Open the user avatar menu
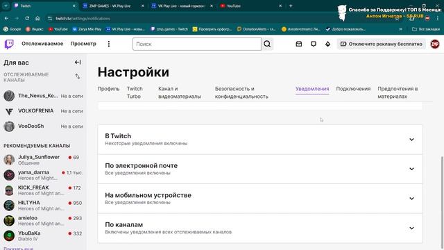The width and height of the screenshot is (444, 250). point(435,44)
